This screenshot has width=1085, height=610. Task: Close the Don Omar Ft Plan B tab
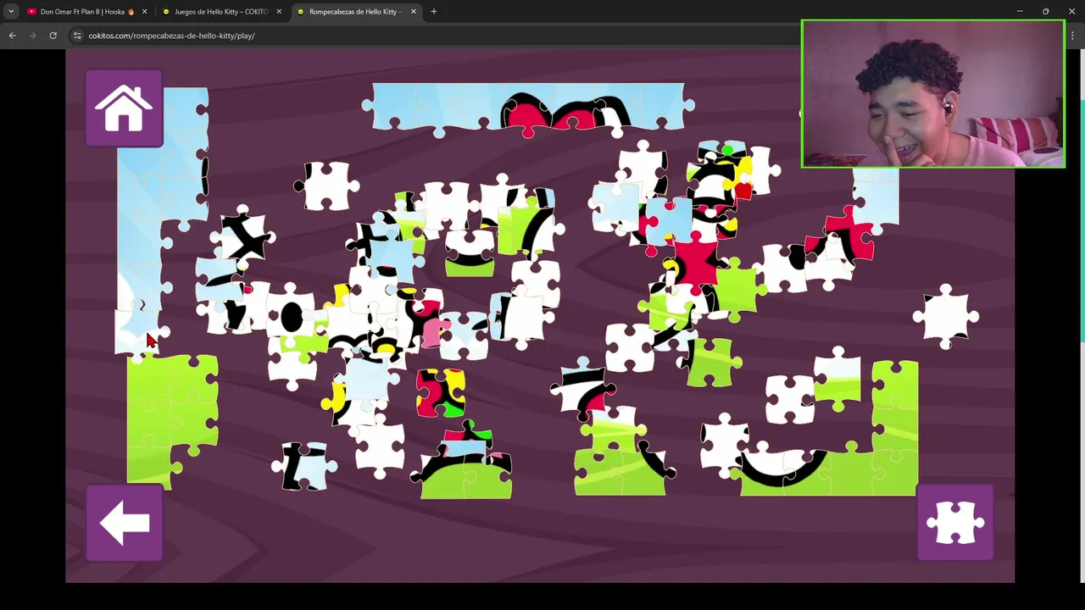coord(144,12)
